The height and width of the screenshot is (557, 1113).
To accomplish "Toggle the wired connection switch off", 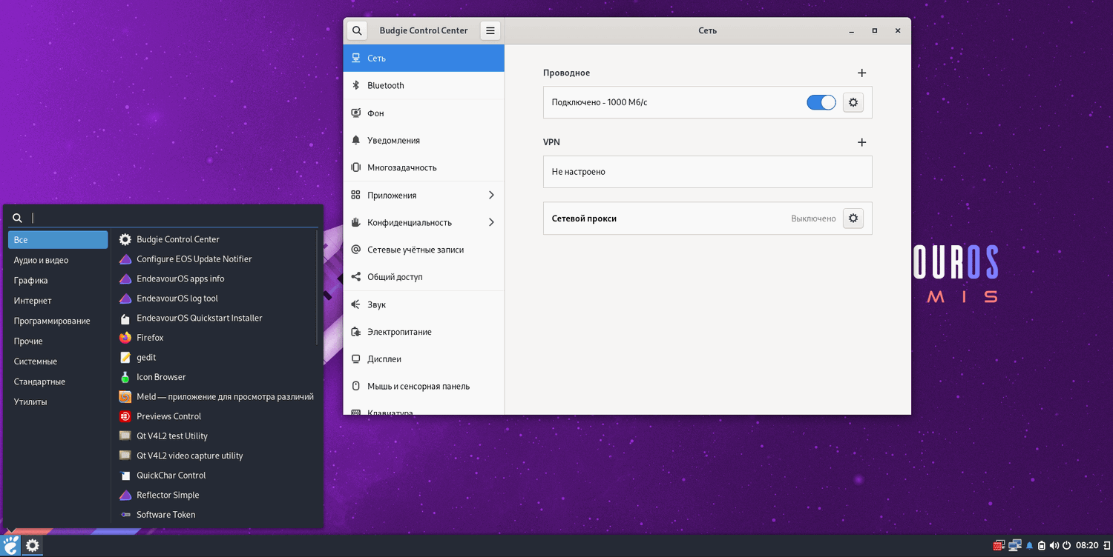I will [x=821, y=102].
